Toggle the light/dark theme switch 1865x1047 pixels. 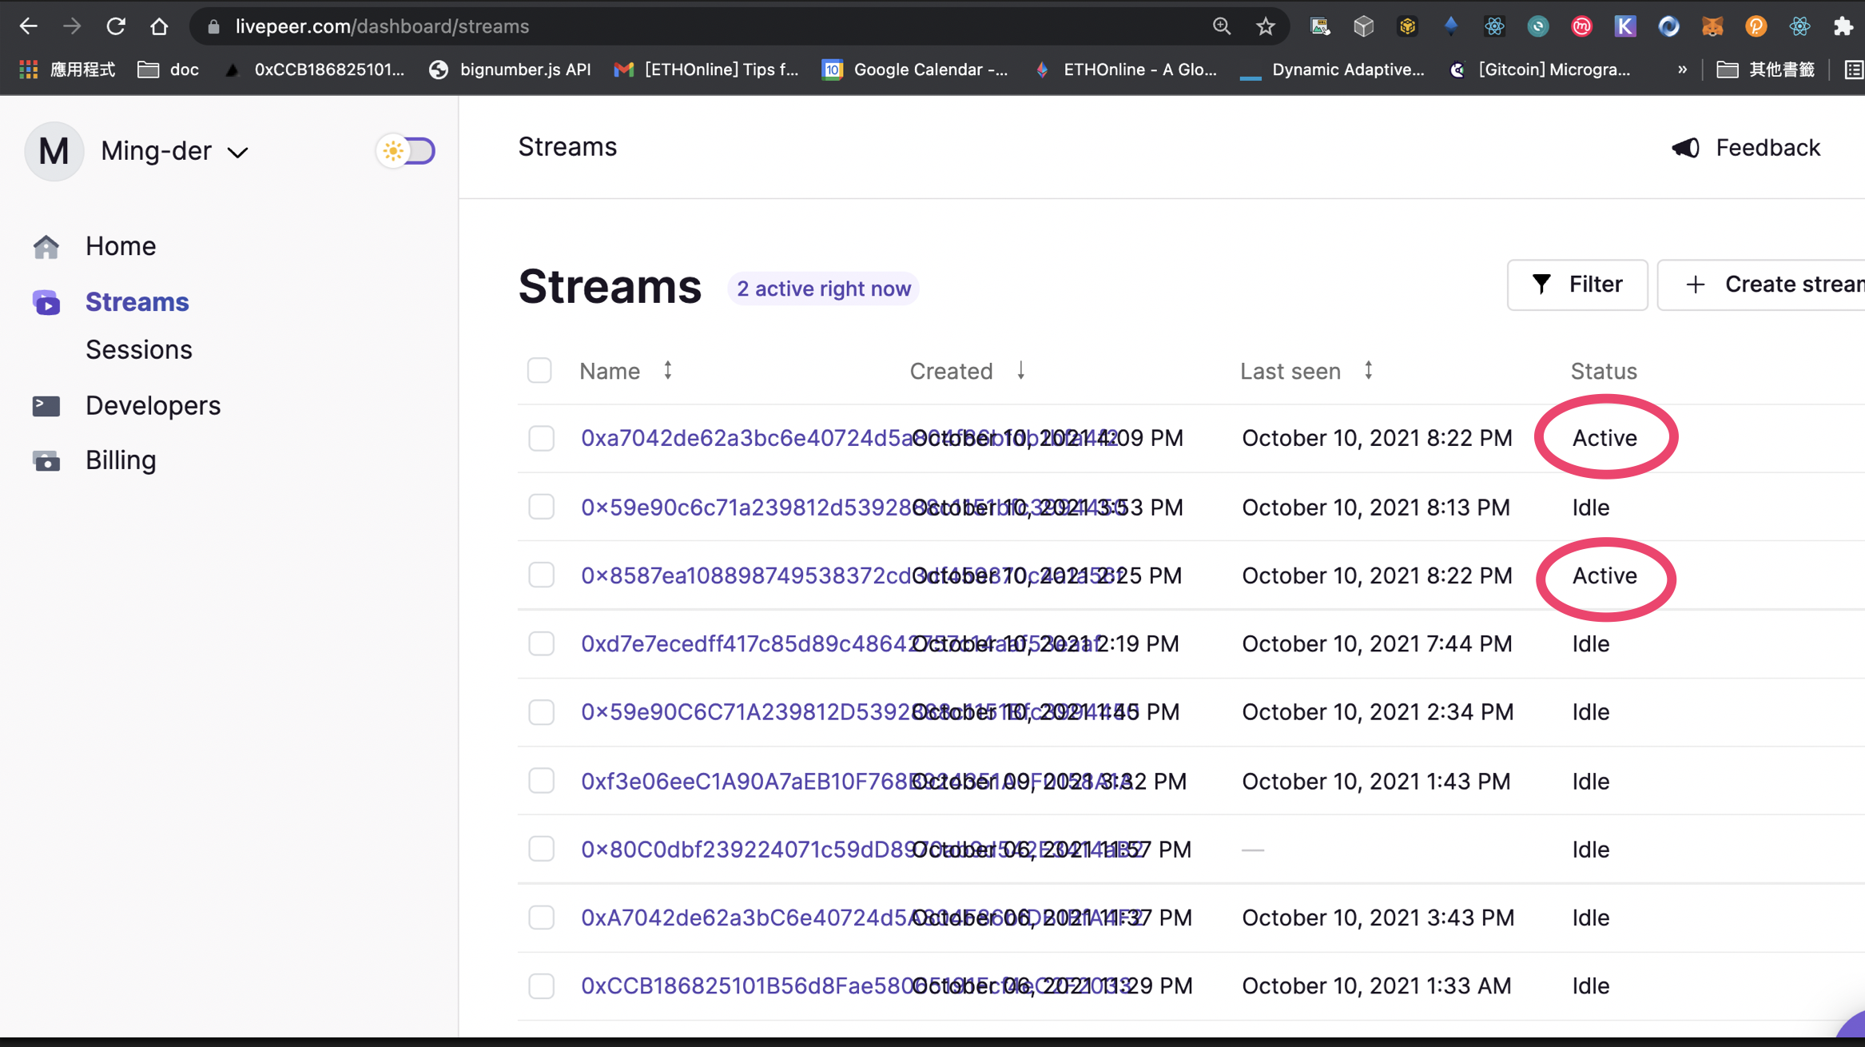(x=407, y=151)
